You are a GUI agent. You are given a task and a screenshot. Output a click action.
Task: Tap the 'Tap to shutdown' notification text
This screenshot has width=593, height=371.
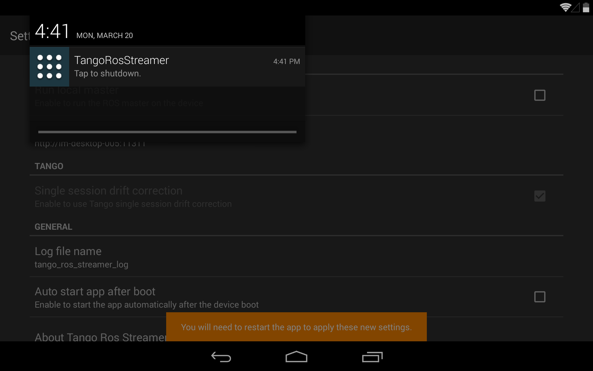[x=107, y=74]
